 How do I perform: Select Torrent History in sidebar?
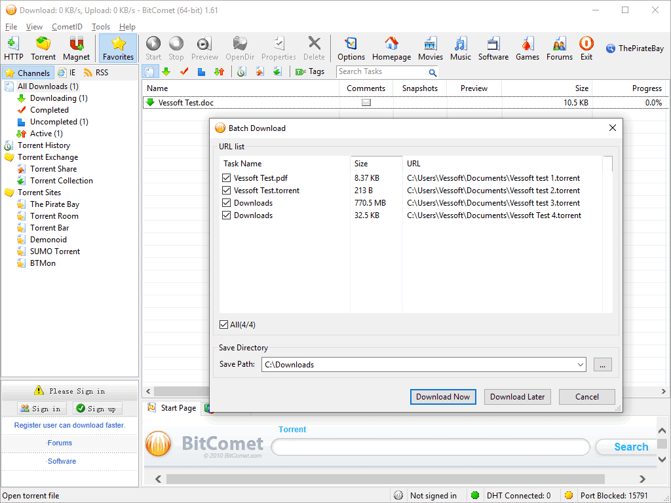click(44, 145)
